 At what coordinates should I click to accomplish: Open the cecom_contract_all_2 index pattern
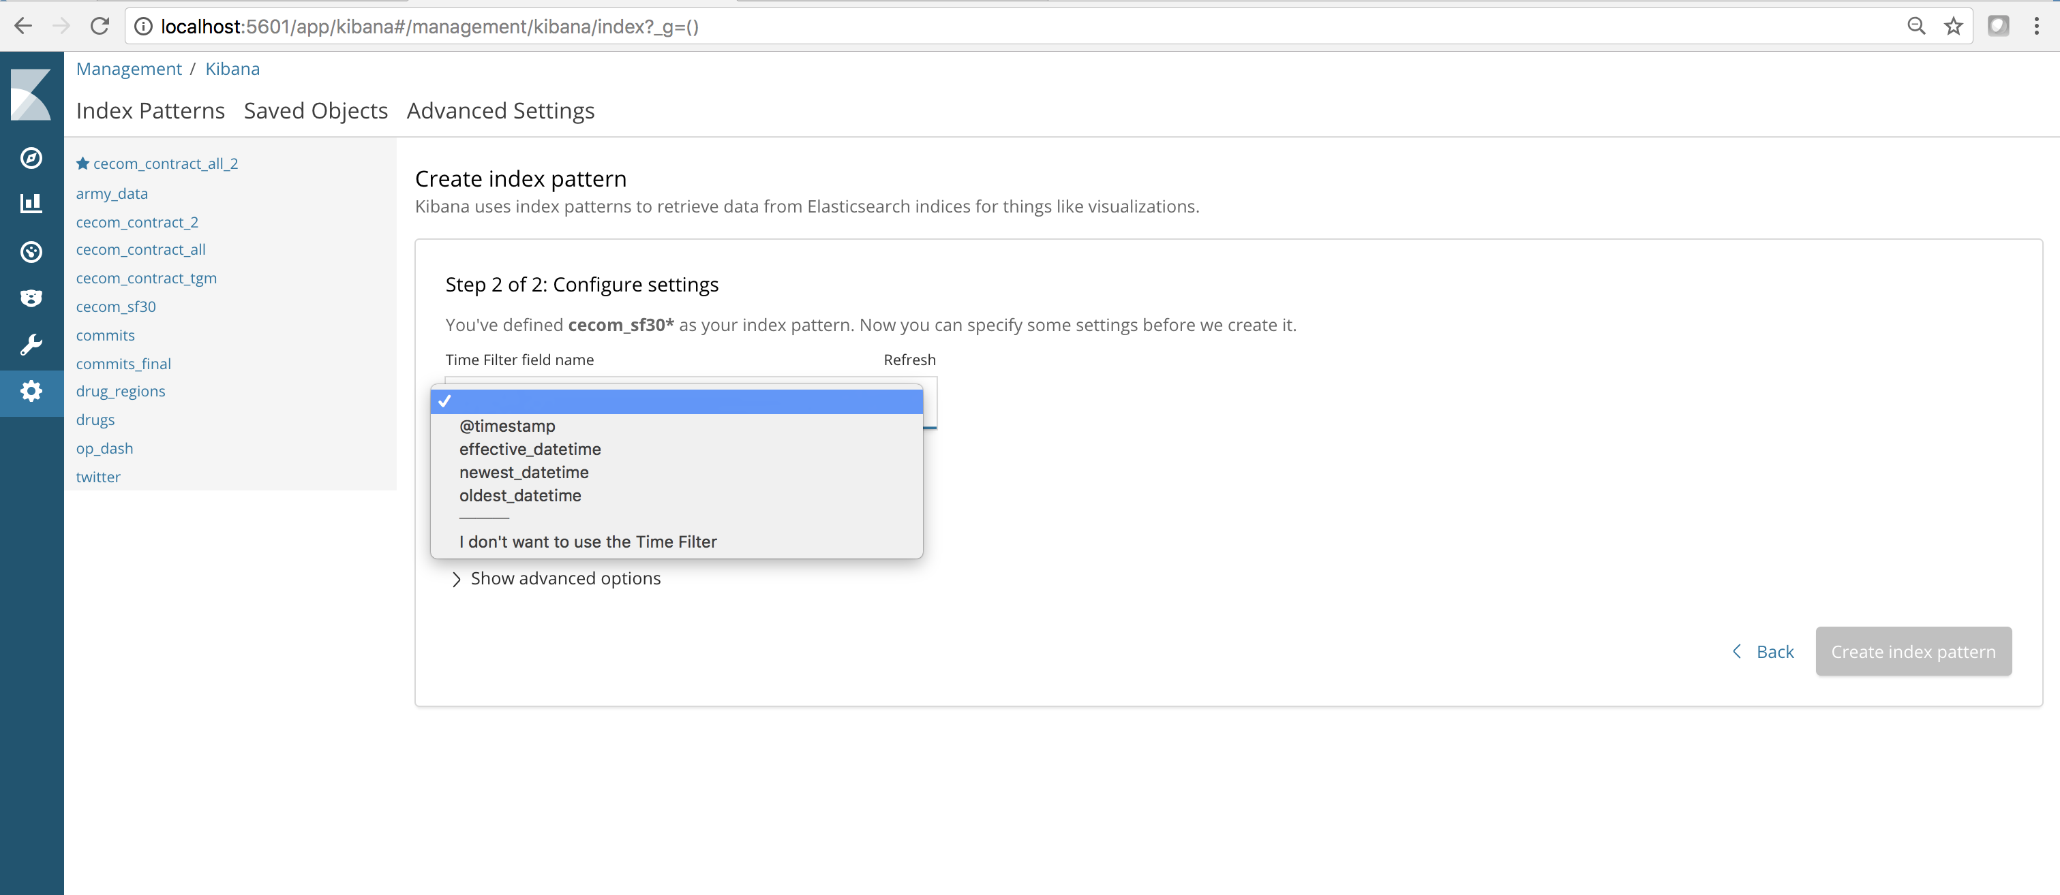click(x=165, y=164)
